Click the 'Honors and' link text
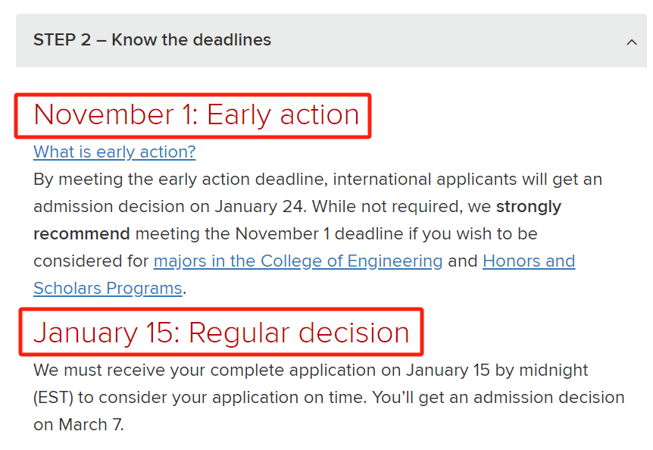The width and height of the screenshot is (653, 450). click(529, 261)
